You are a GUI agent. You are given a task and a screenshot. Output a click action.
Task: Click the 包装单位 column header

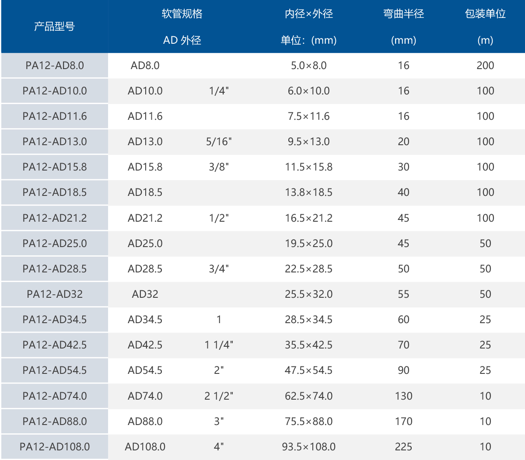pos(485,14)
